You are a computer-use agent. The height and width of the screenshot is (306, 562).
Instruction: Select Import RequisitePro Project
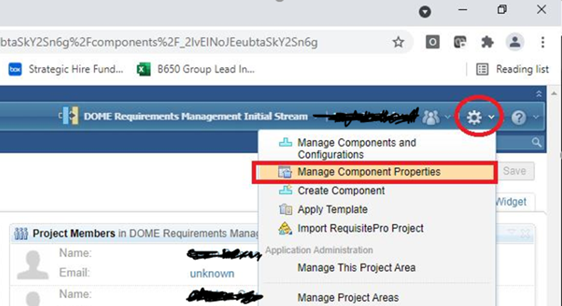(360, 228)
